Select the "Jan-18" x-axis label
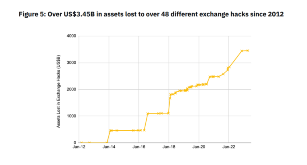The width and height of the screenshot is (307, 165). point(169,147)
